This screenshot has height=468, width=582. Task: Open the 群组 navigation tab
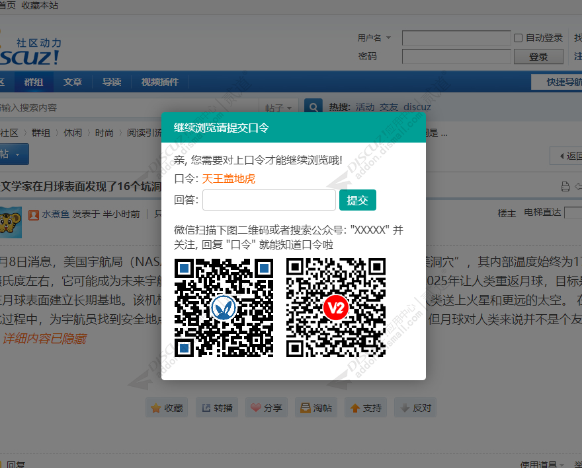point(34,82)
